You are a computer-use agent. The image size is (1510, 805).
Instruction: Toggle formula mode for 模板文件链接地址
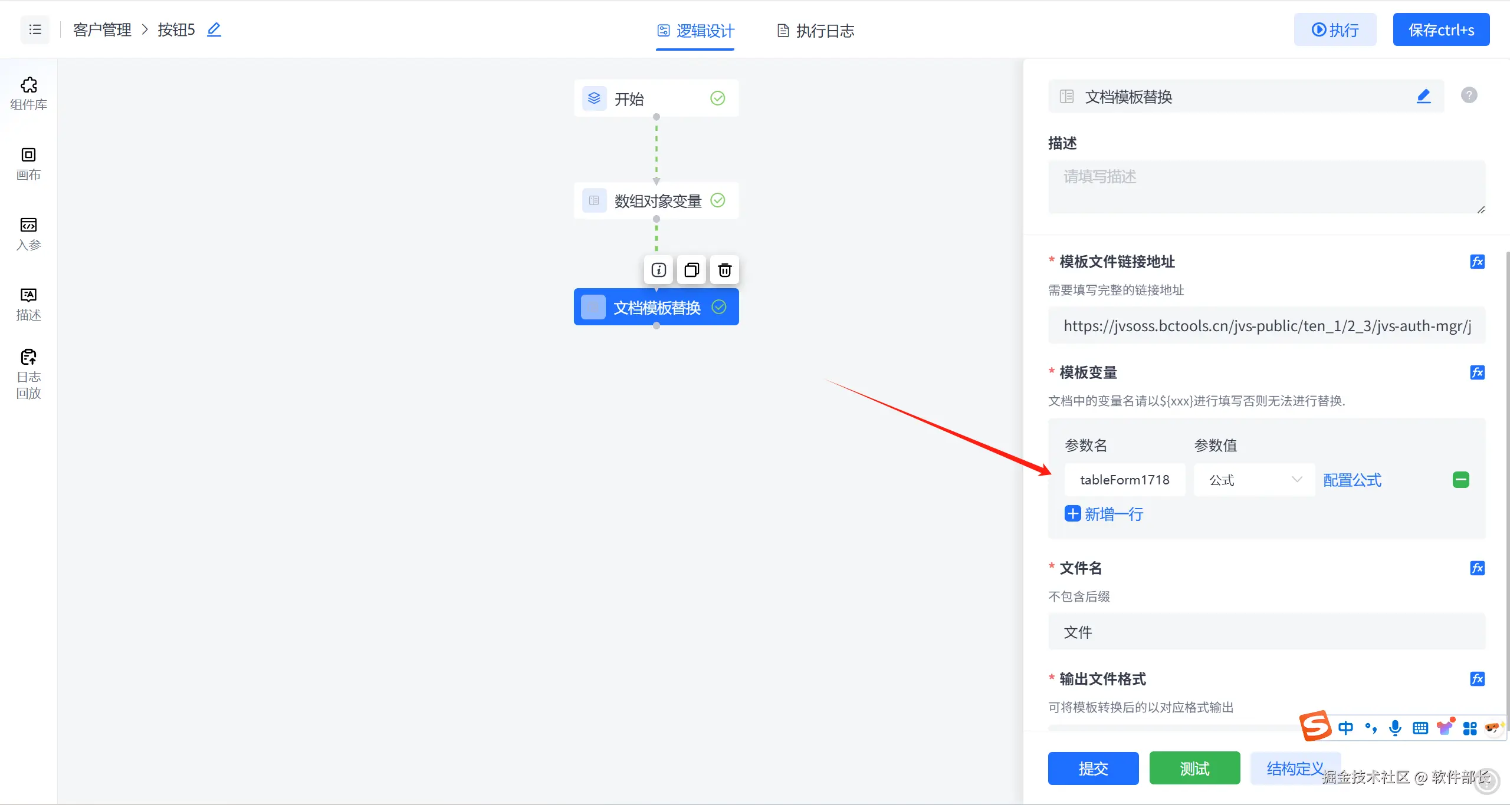(1477, 262)
